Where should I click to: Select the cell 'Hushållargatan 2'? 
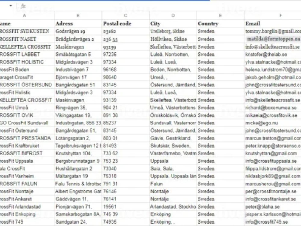78,168
